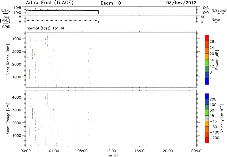Click the '16:00' time tick label

139,151
